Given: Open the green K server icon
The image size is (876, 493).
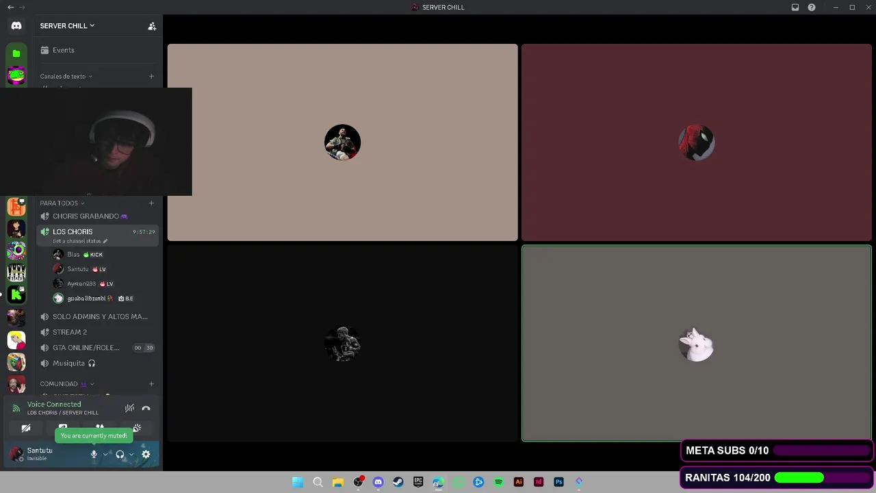Looking at the screenshot, I should [x=16, y=295].
